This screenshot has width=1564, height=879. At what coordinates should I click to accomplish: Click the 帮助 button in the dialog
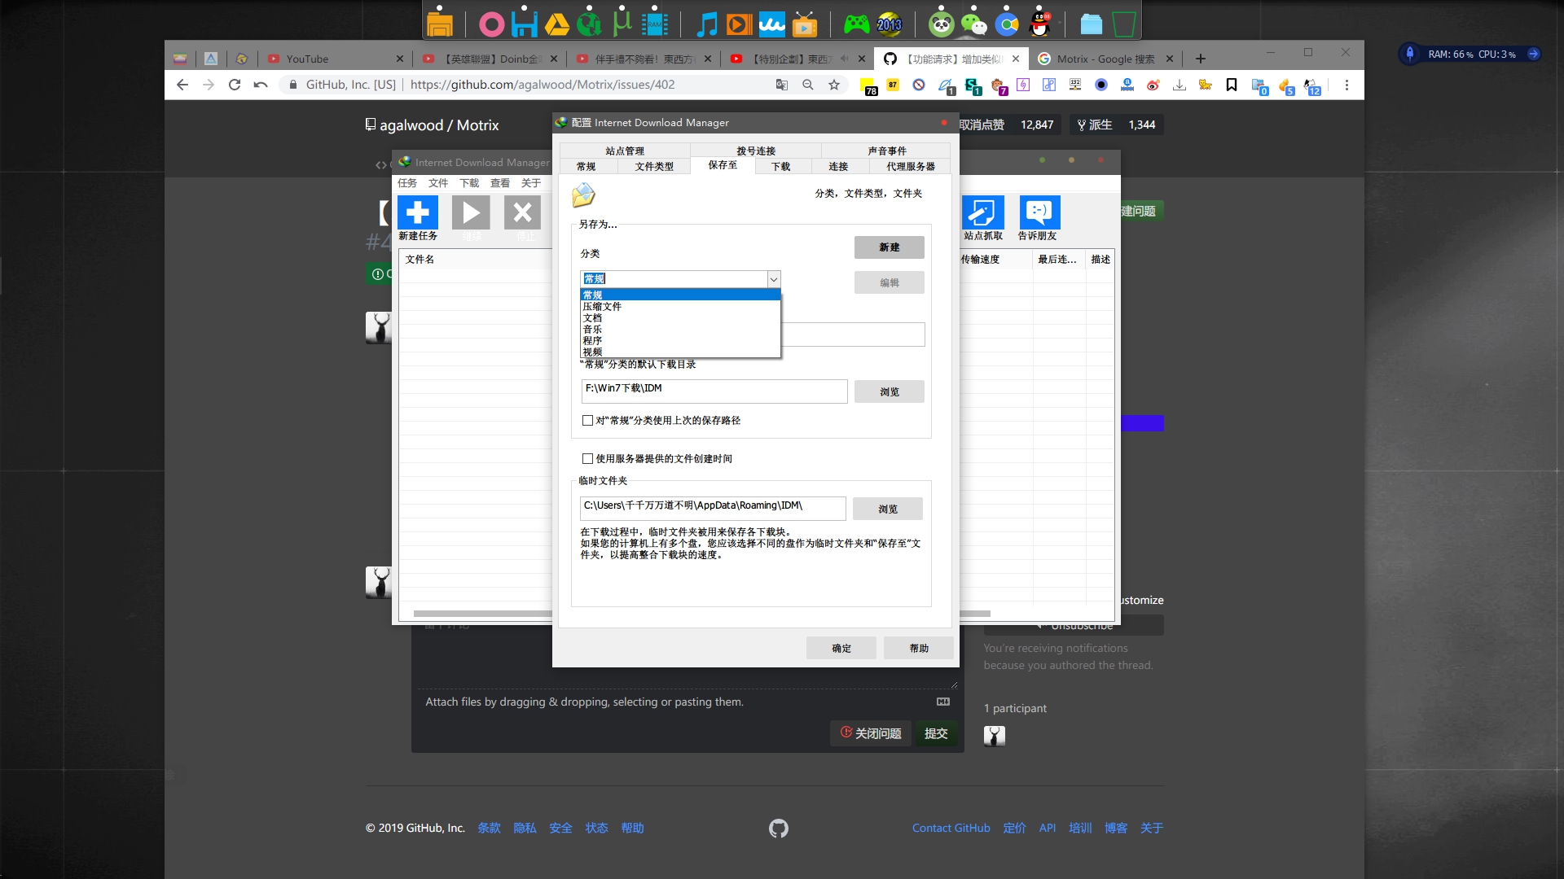919,648
